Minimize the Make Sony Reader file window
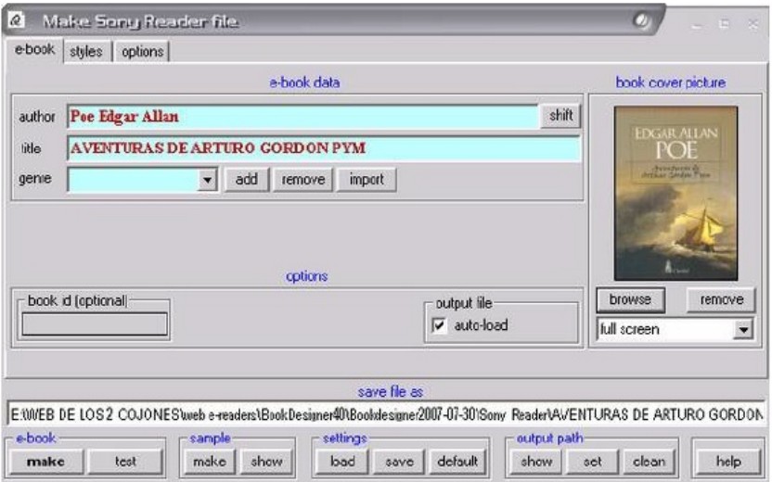 pyautogui.click(x=696, y=24)
